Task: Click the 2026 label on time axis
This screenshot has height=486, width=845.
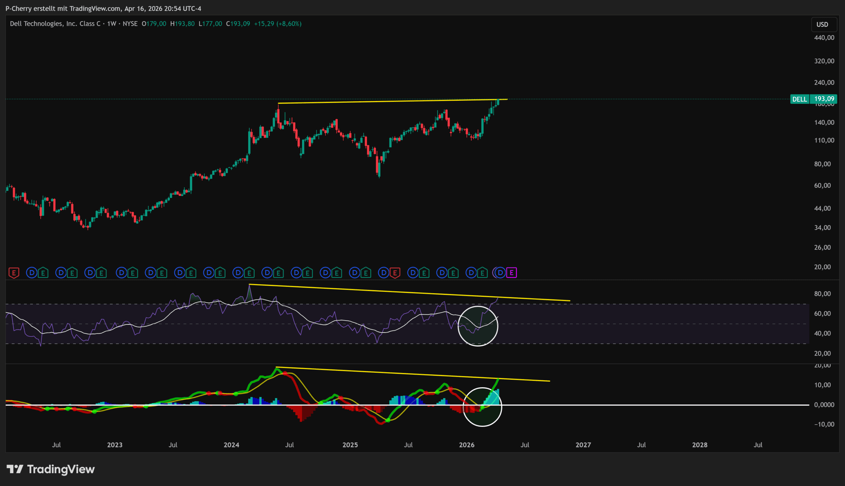Action: pyautogui.click(x=466, y=445)
